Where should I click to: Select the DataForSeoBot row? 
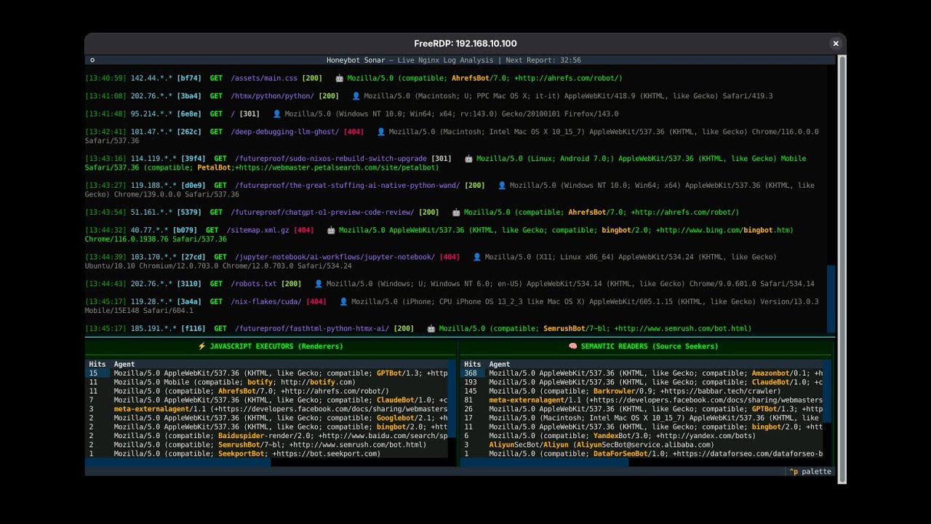tap(642, 453)
